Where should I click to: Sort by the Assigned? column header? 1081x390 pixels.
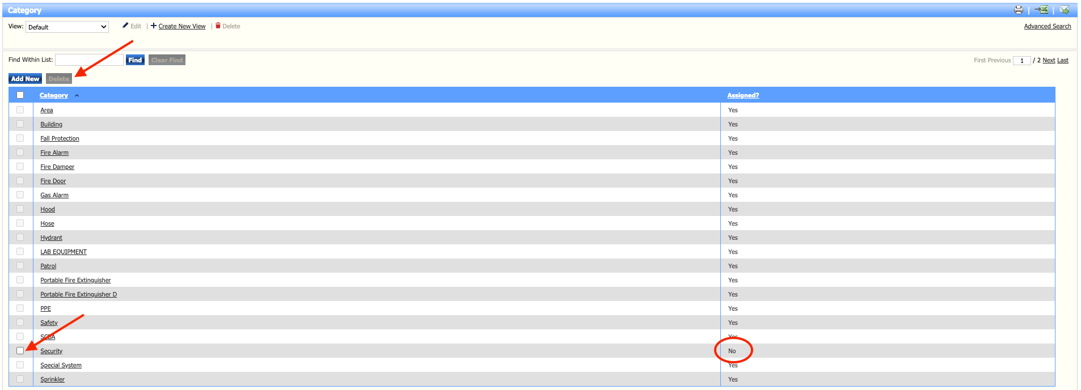[x=742, y=95]
